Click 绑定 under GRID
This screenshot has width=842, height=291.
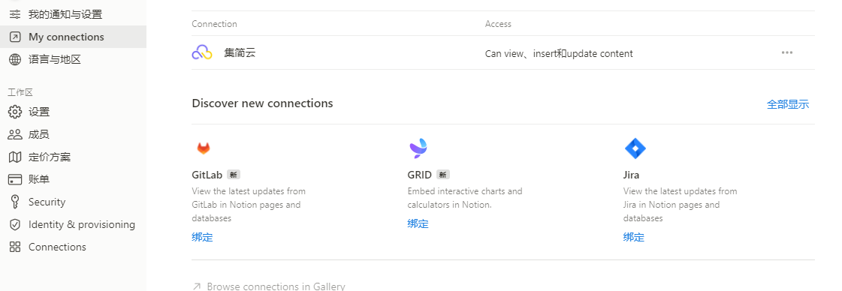pyautogui.click(x=418, y=224)
